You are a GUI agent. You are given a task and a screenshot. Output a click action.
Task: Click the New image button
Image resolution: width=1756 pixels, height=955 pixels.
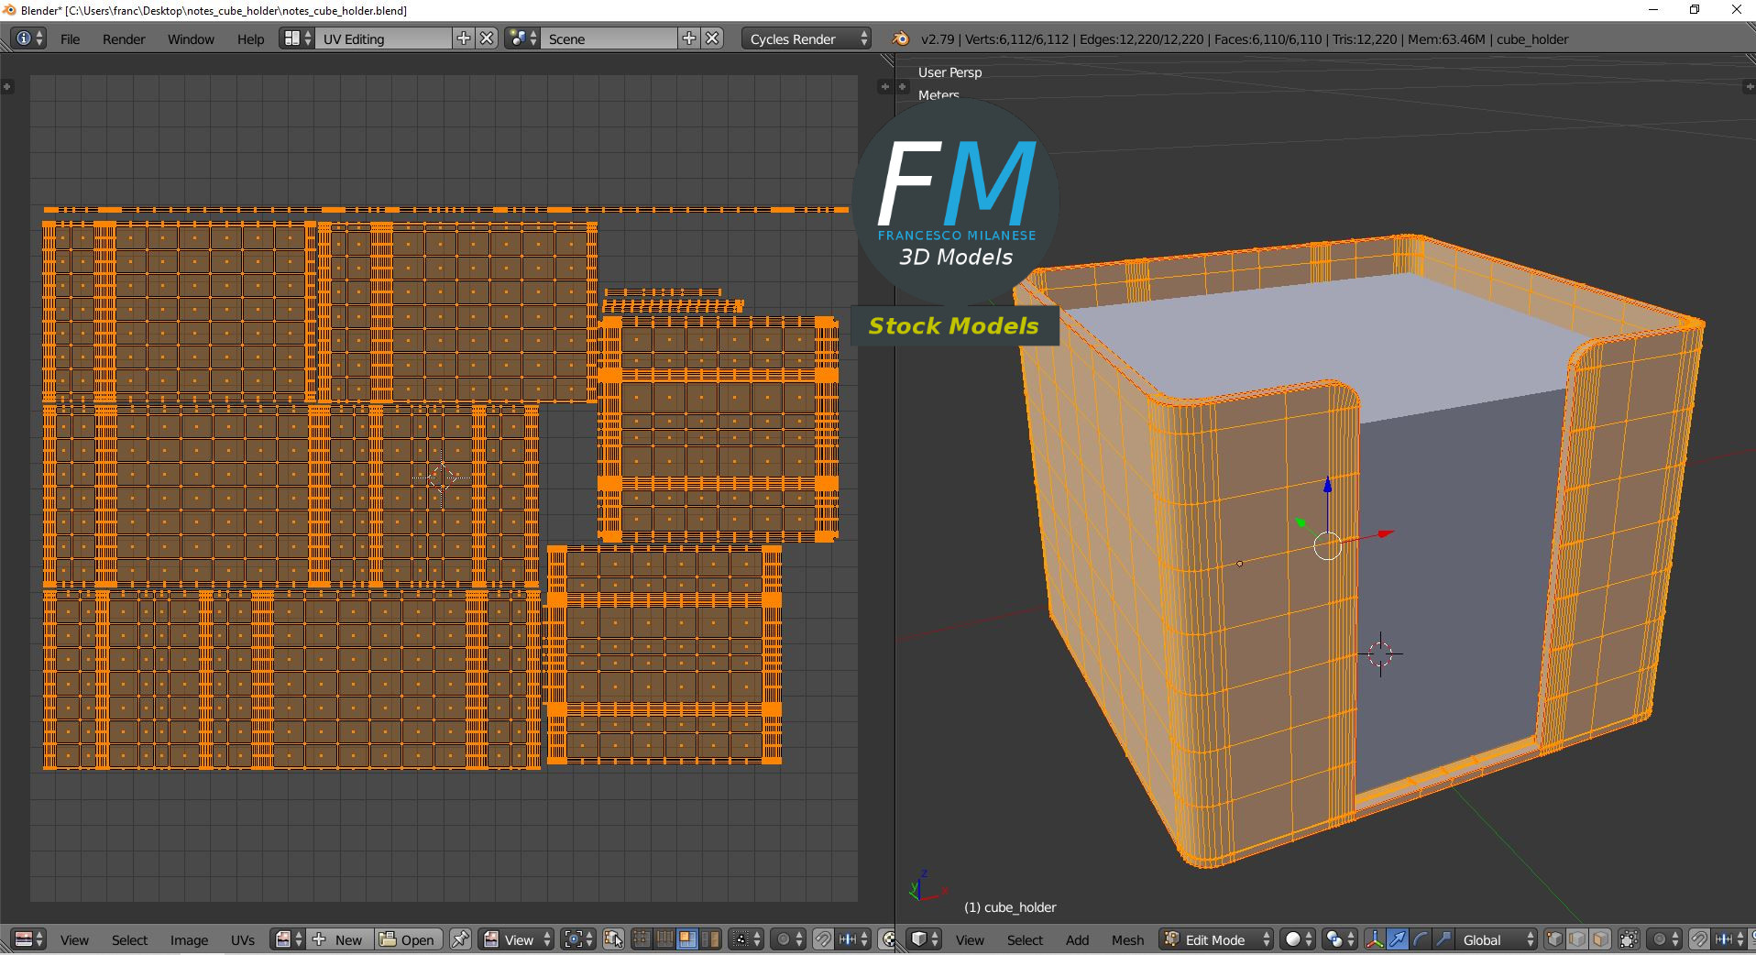(x=340, y=939)
